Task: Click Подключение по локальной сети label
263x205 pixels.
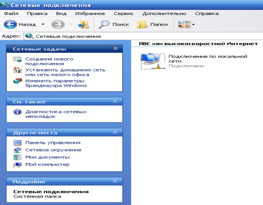Action: 208,59
